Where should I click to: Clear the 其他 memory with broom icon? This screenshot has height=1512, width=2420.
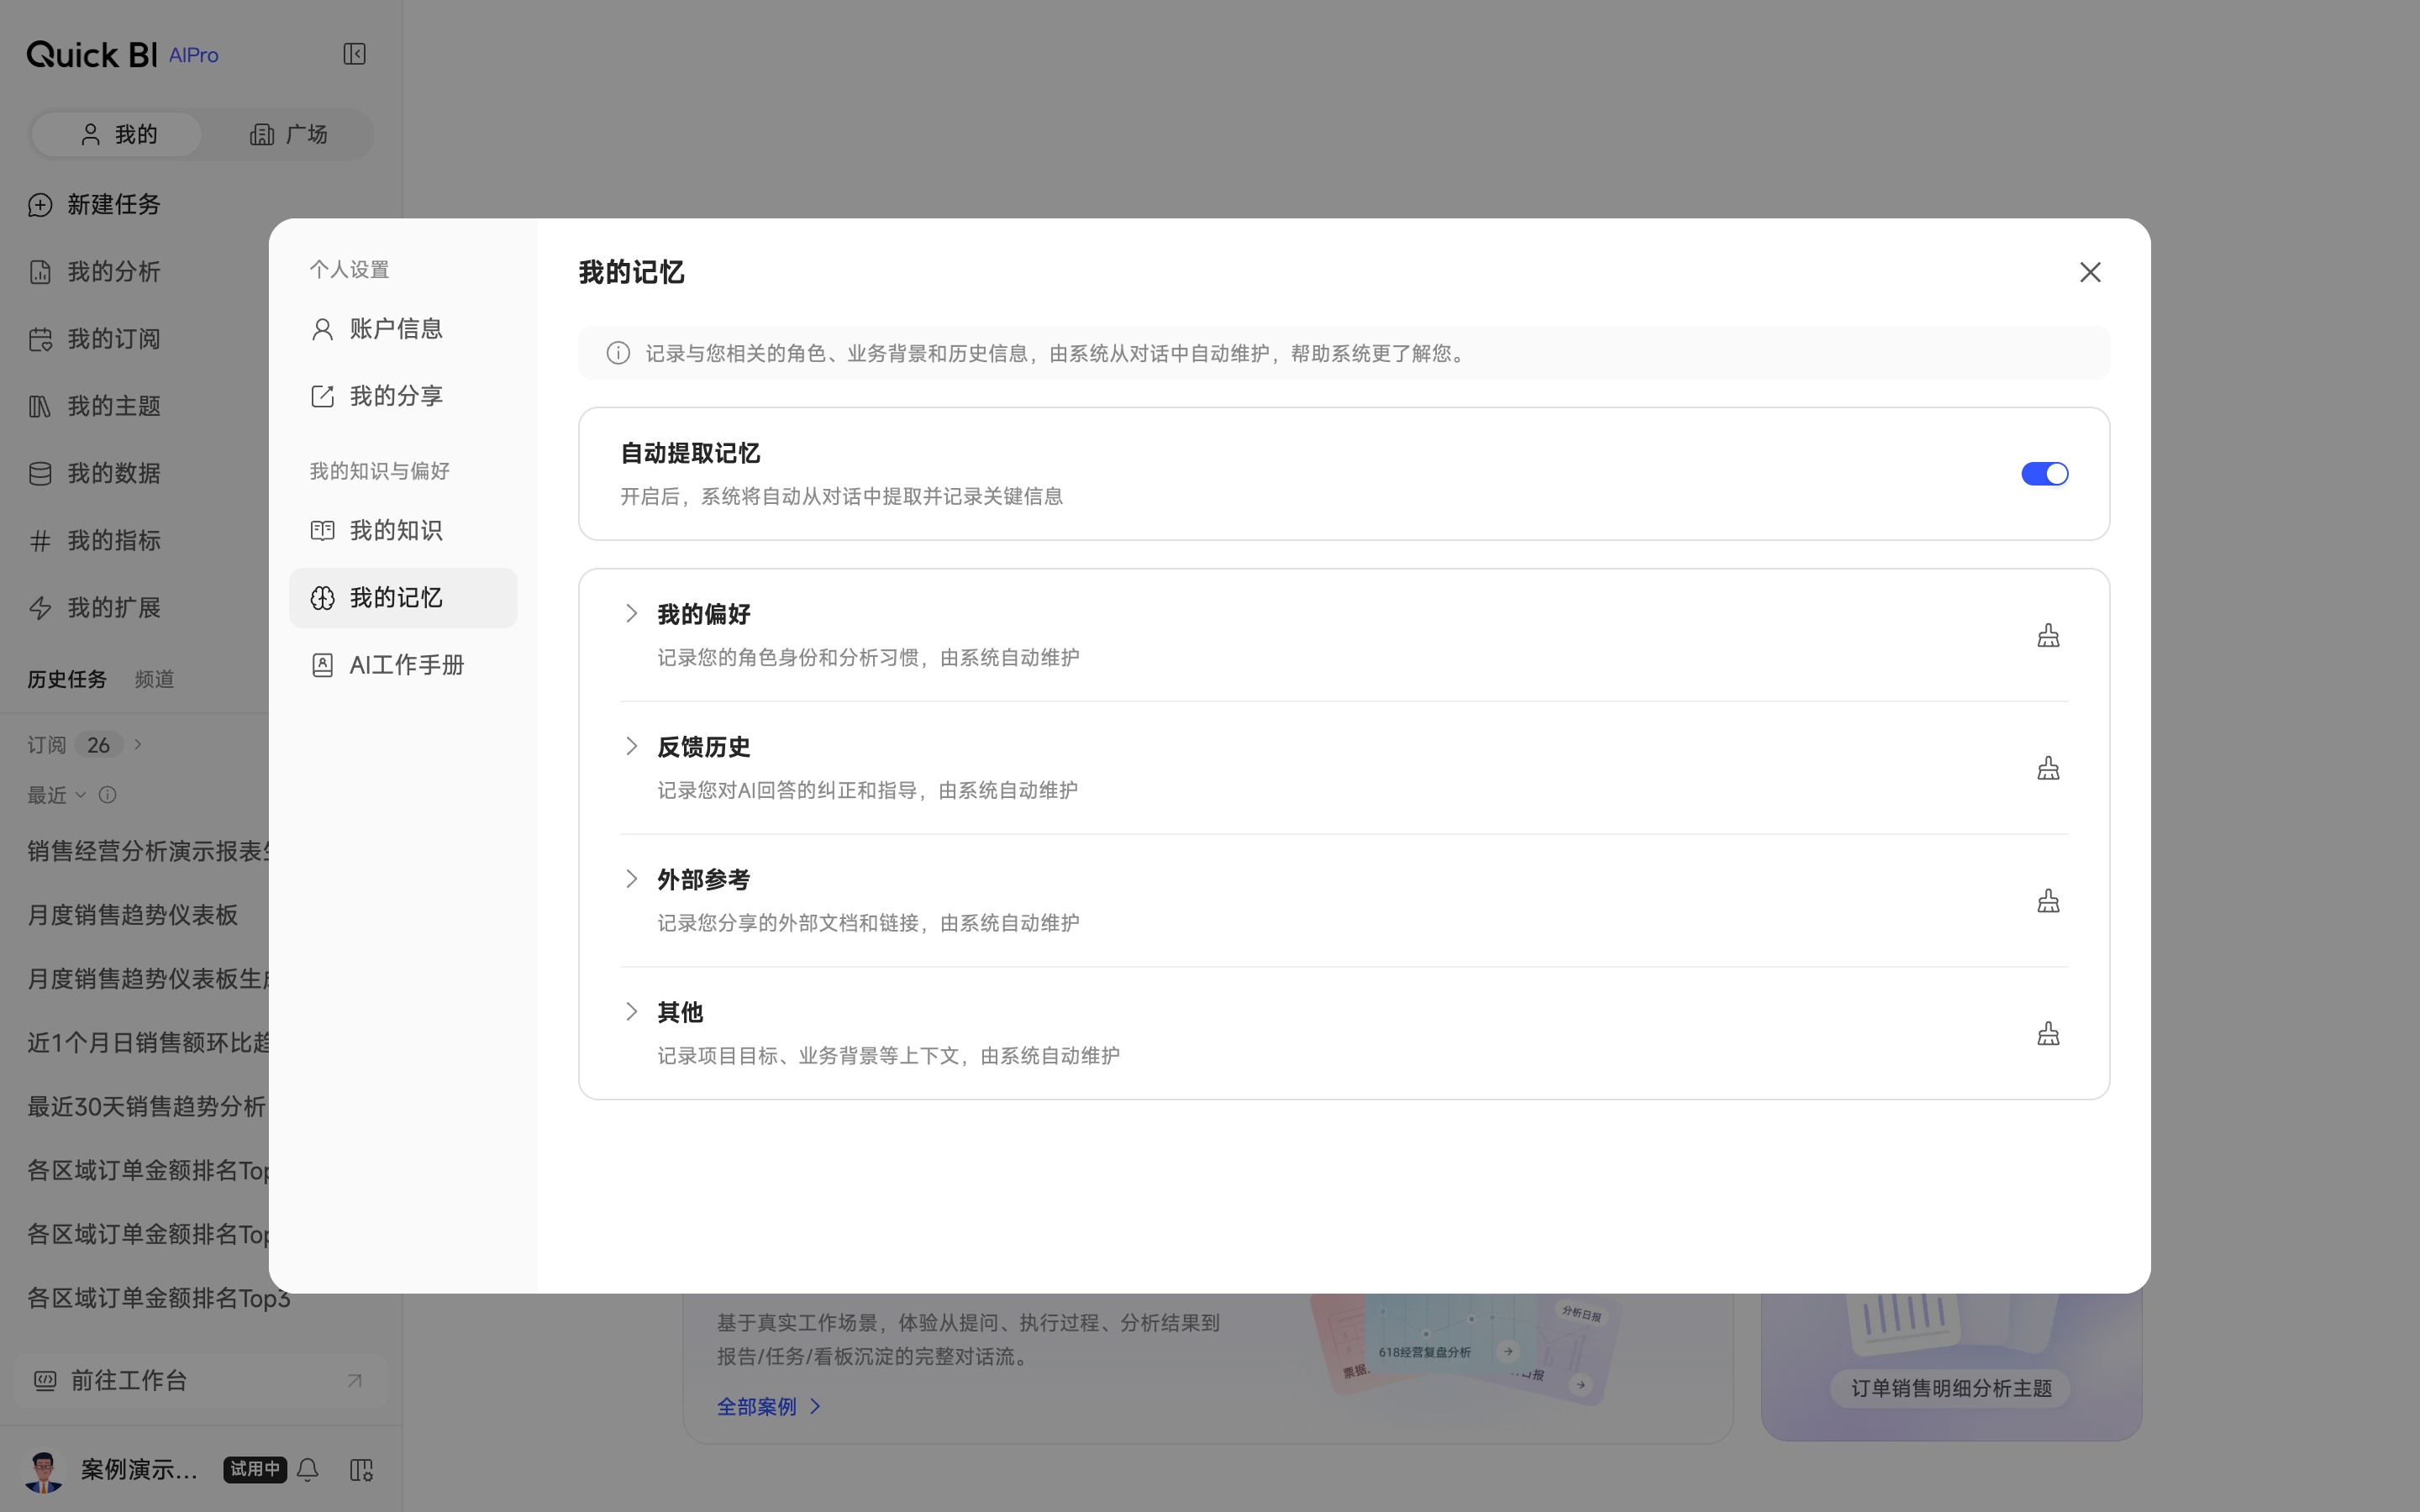click(2047, 1034)
